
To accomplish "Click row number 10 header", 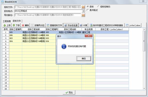I will [x=6, y=59].
